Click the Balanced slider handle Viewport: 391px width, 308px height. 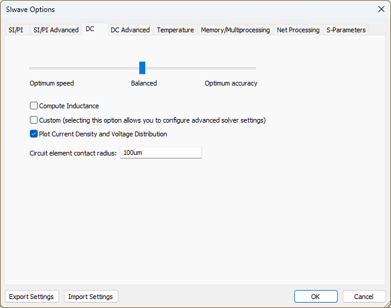click(x=142, y=68)
